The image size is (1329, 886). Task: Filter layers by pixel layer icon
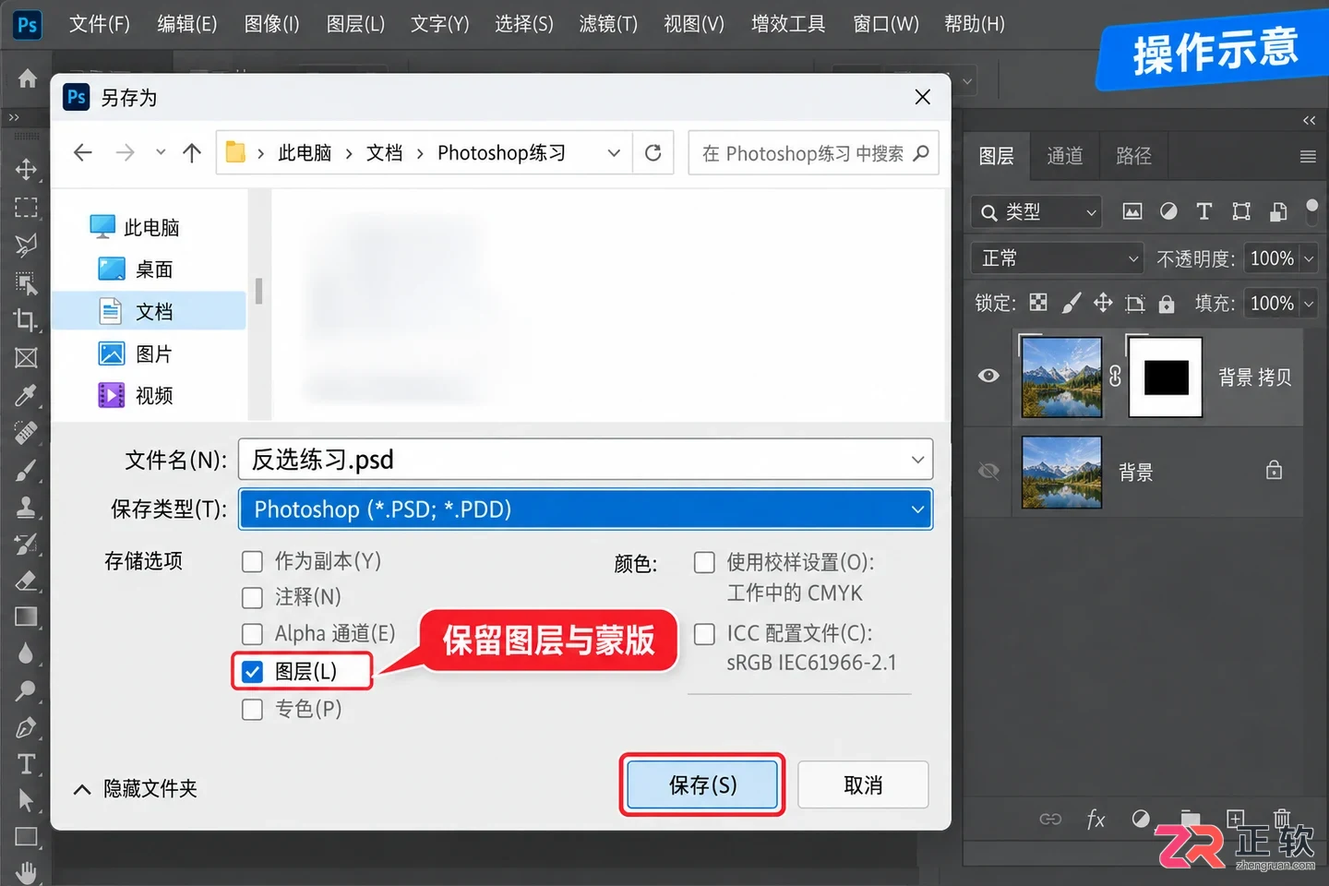click(1131, 211)
